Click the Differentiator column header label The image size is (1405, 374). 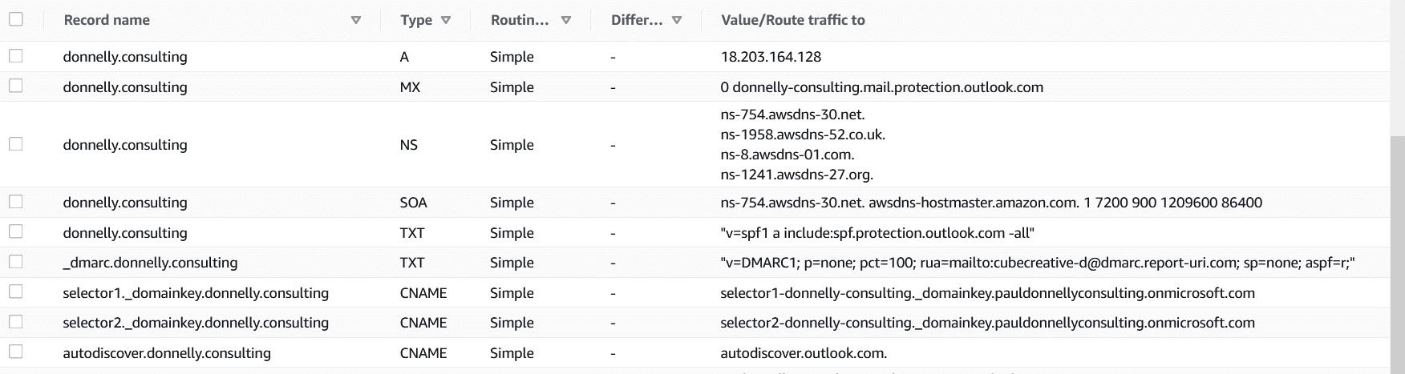click(637, 20)
